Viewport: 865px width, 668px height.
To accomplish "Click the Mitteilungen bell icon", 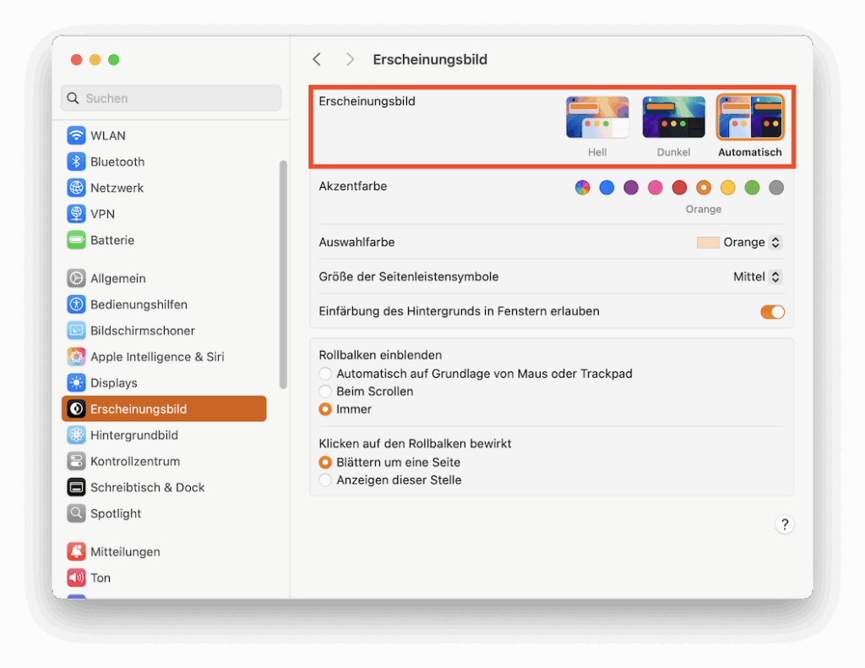I will 76,551.
